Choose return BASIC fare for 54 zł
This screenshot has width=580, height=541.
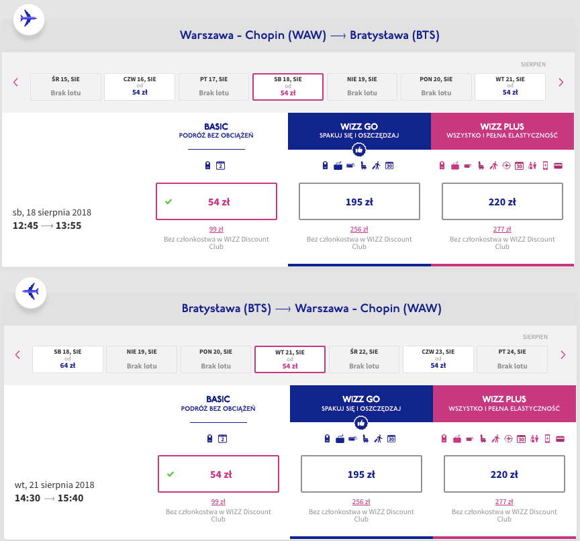218,474
